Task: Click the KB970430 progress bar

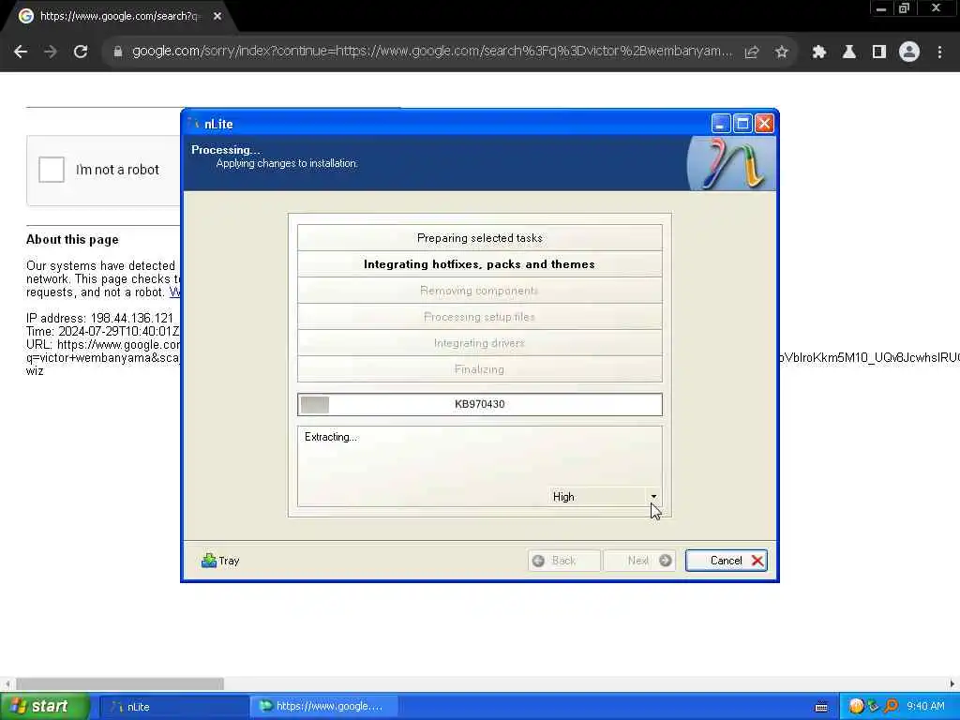Action: [479, 404]
